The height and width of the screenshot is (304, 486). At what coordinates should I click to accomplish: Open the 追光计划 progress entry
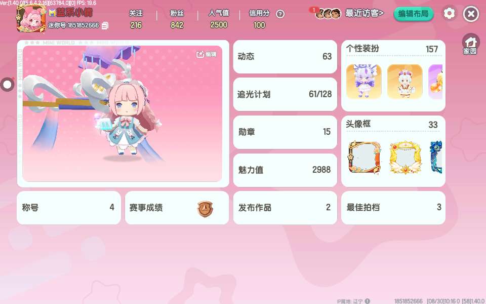[285, 94]
